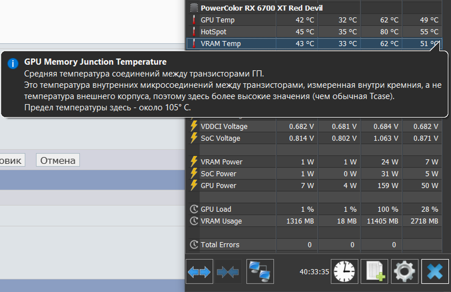This screenshot has height=292, width=451.
Task: Click the thermometer icon next to HotSpot
Action: tap(194, 32)
